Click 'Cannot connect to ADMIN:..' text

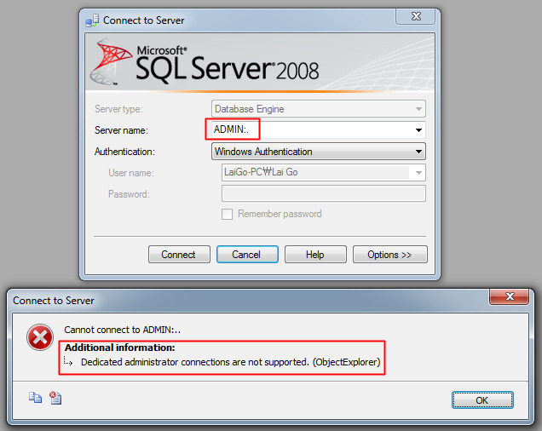click(123, 330)
